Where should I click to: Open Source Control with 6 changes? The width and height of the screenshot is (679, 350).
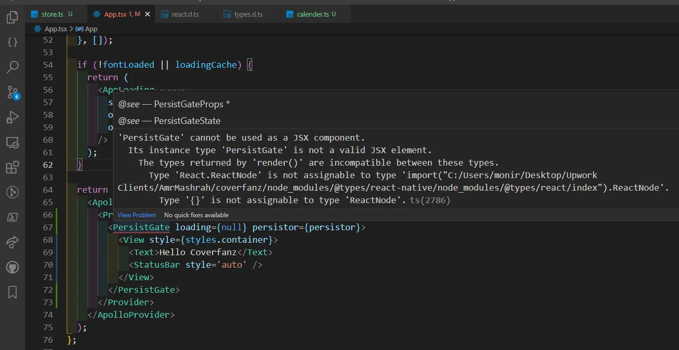pos(13,92)
